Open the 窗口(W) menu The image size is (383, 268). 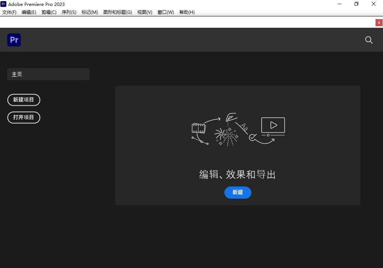(165, 12)
